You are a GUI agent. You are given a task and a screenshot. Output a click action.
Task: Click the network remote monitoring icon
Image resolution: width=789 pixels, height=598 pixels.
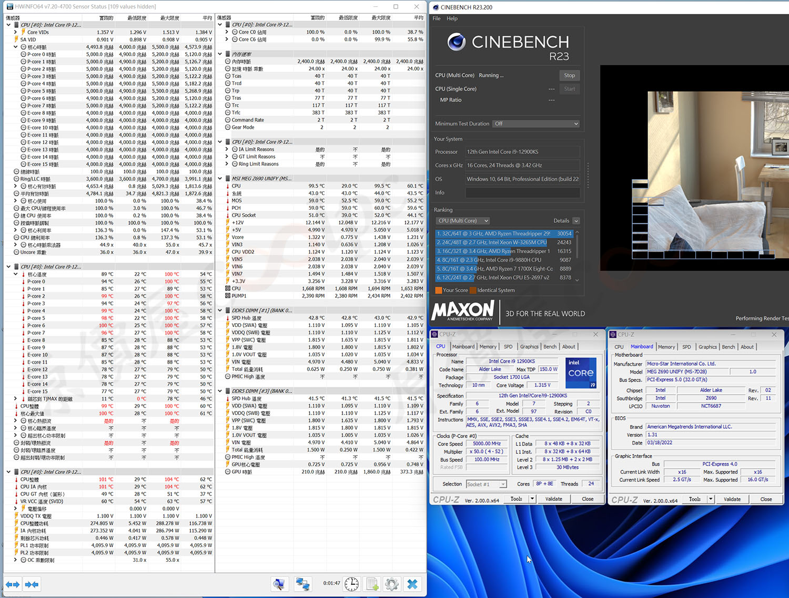(302, 584)
